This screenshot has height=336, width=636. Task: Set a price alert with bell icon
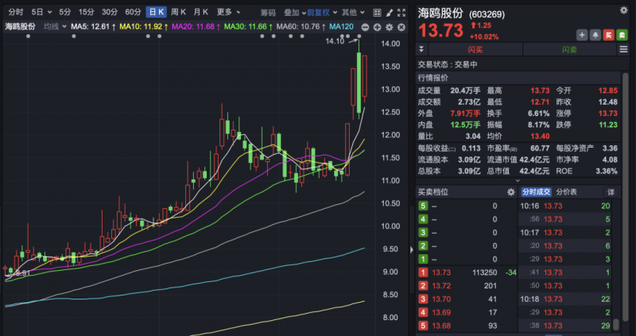595,35
